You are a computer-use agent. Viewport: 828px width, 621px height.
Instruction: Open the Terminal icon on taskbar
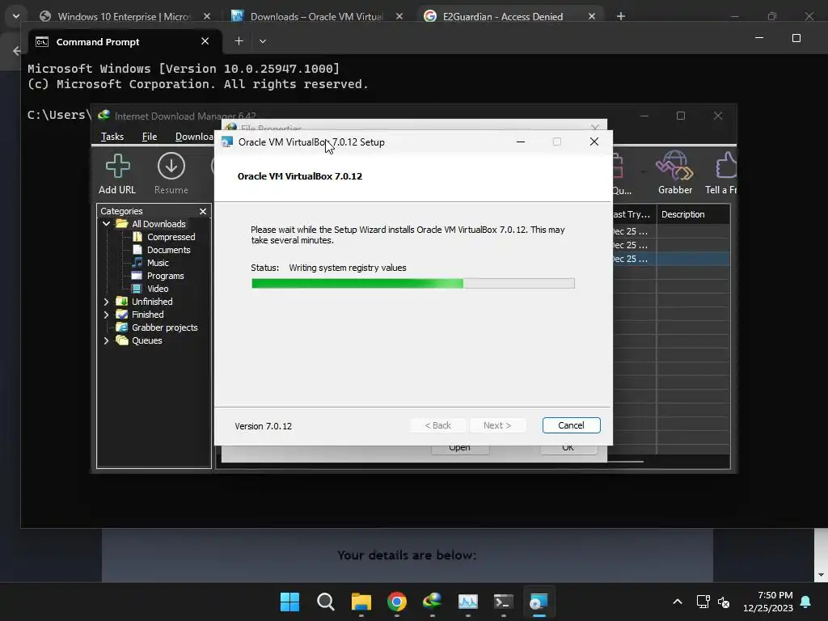(503, 602)
